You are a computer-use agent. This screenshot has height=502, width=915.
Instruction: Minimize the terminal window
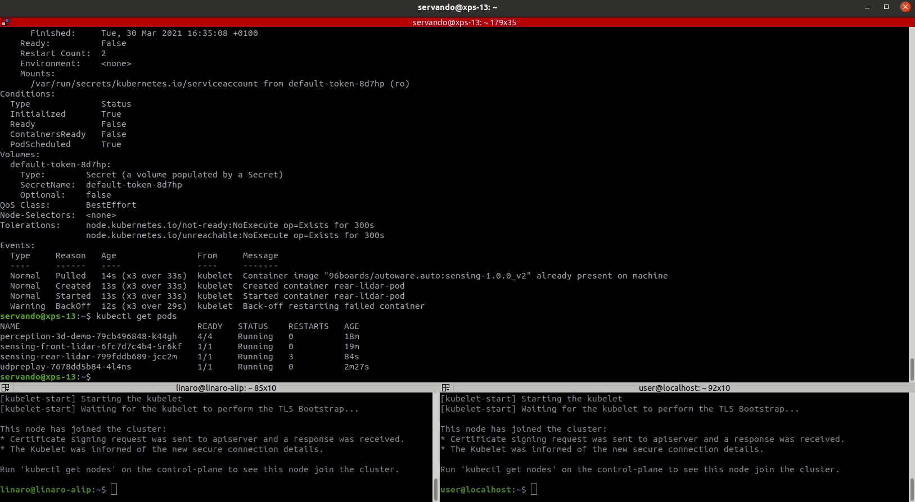(x=867, y=7)
